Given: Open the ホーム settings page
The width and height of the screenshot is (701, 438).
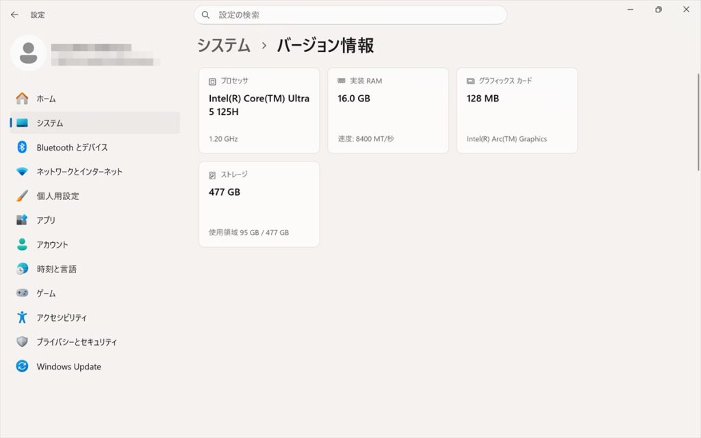Looking at the screenshot, I should (x=94, y=99).
